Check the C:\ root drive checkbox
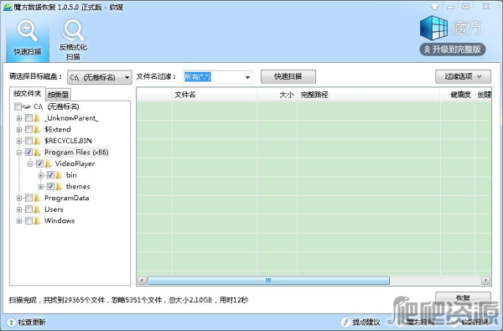 click(x=18, y=106)
